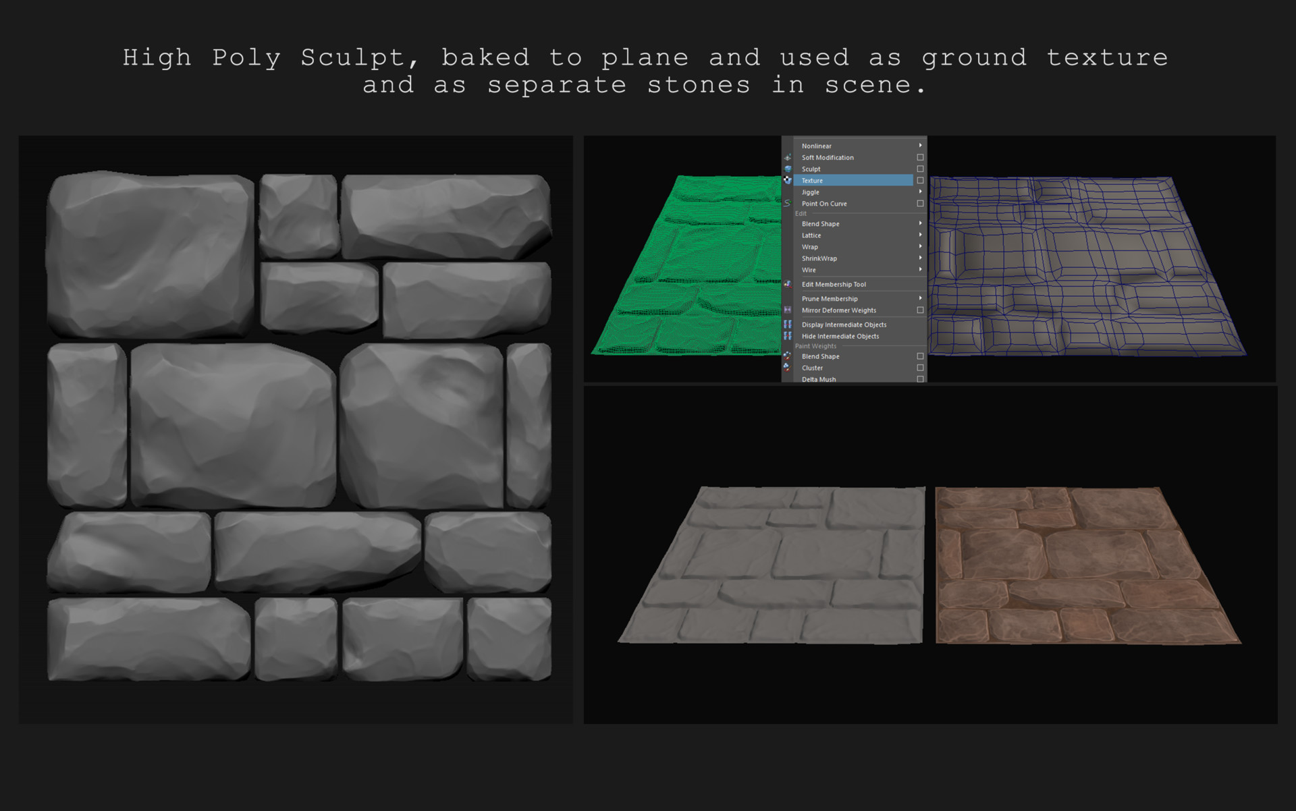Click the Soft Modification deformer icon
The width and height of the screenshot is (1296, 811).
point(788,157)
